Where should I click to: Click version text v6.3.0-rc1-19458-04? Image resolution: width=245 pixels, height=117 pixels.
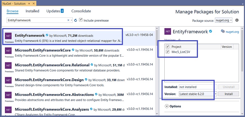click(139, 35)
